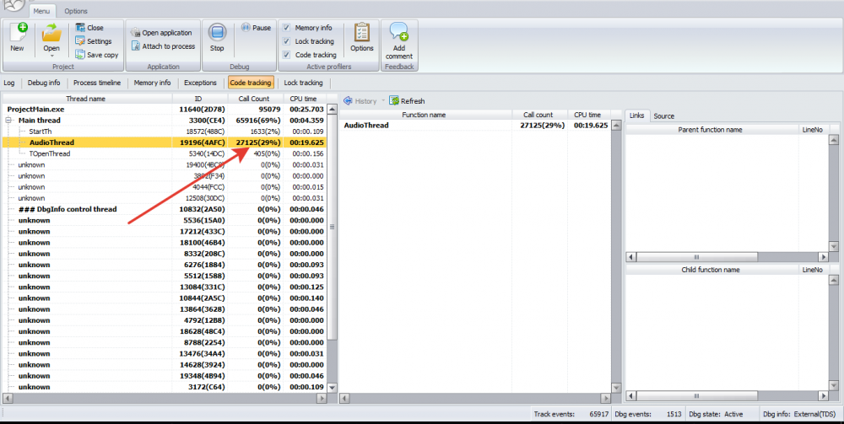Toggle the Code tracking profiler checkbox
This screenshot has width=844, height=424.
[287, 55]
